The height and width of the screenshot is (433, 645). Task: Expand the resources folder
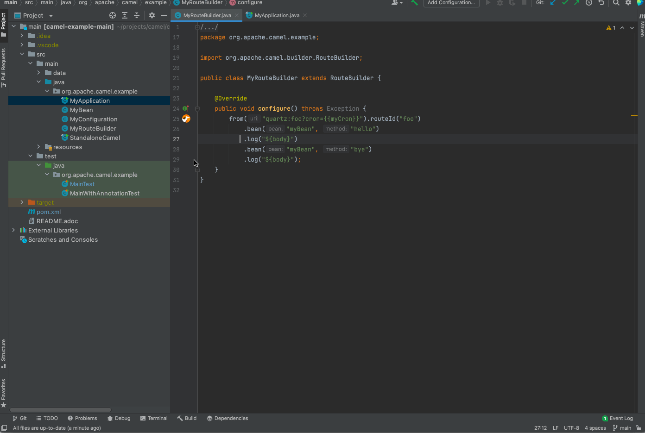(38, 147)
